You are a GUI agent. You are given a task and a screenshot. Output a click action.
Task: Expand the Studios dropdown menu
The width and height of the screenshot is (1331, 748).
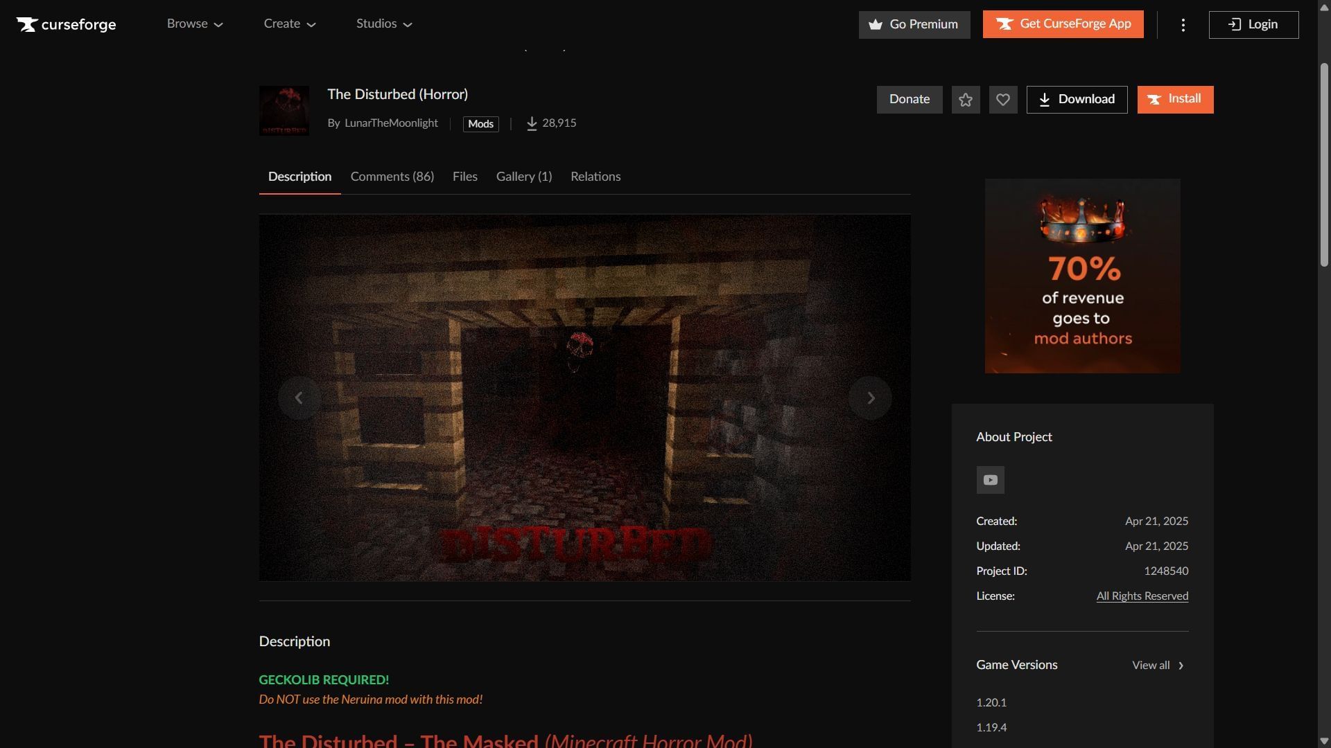[x=384, y=24]
